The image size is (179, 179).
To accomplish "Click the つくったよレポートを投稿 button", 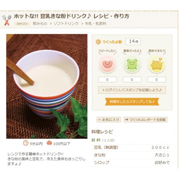I will coord(145,119).
